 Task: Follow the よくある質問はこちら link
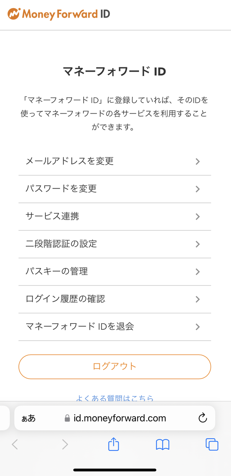(x=115, y=398)
